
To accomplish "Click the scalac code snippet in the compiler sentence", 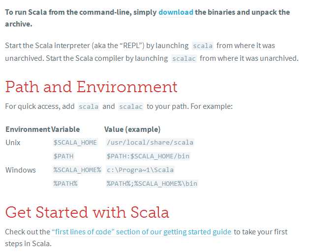I will 184,58.
